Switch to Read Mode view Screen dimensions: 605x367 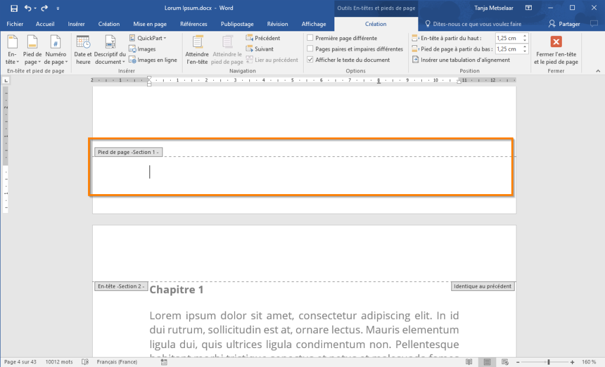pos(469,362)
